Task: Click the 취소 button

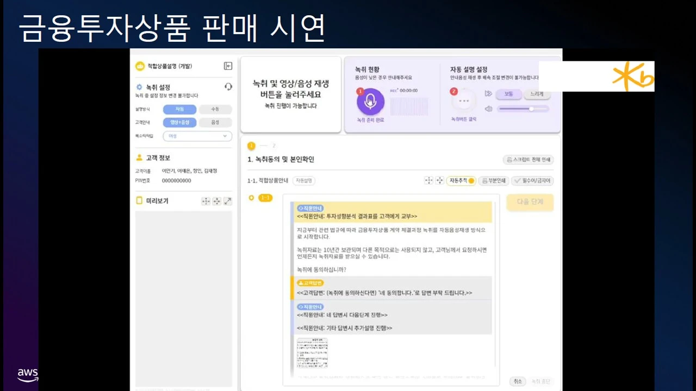Action: [x=518, y=381]
